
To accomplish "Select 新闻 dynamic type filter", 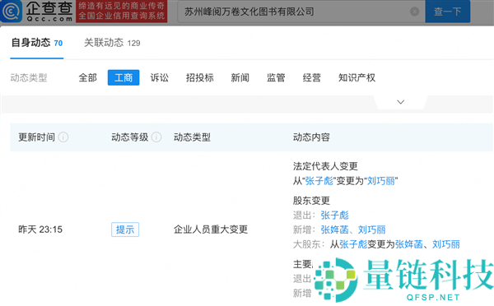I will [240, 78].
